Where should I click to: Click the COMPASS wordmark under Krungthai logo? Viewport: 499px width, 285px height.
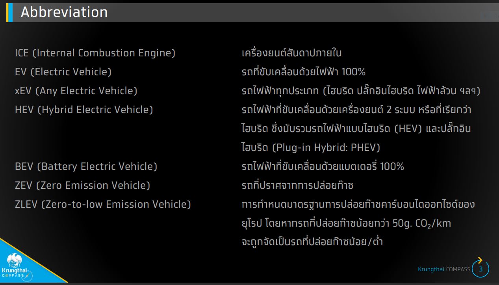tap(12, 275)
